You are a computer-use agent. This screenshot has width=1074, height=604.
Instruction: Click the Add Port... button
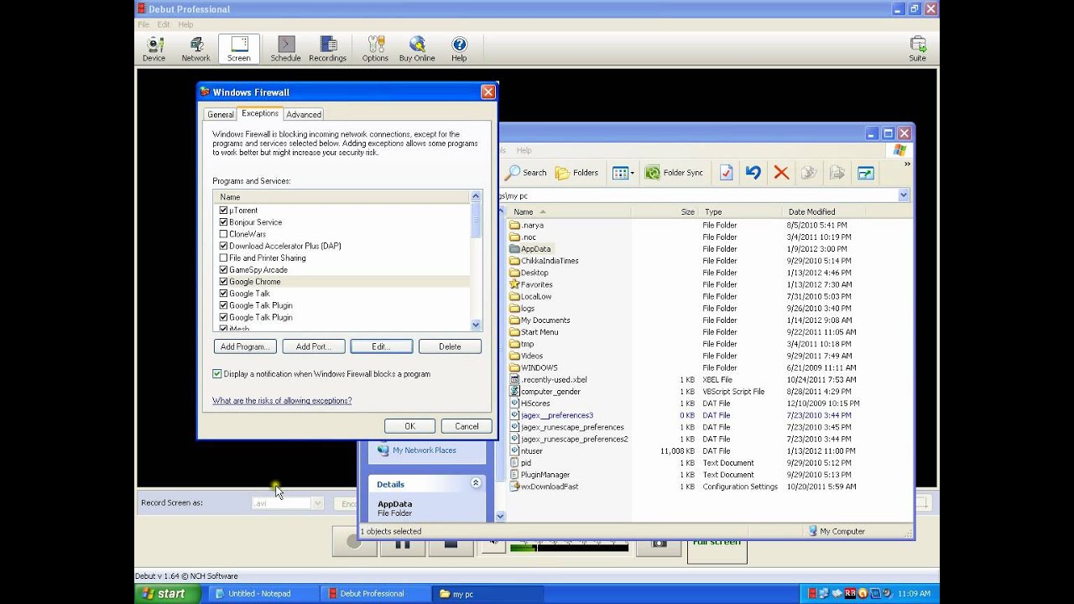(313, 346)
